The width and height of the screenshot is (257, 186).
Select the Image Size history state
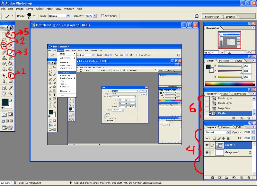click(224, 108)
